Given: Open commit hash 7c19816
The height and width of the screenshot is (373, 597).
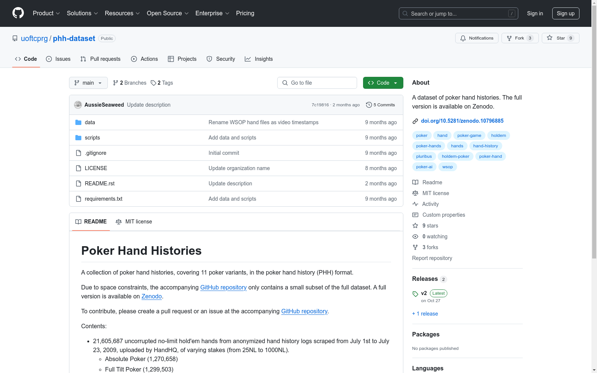Looking at the screenshot, I should pyautogui.click(x=320, y=105).
